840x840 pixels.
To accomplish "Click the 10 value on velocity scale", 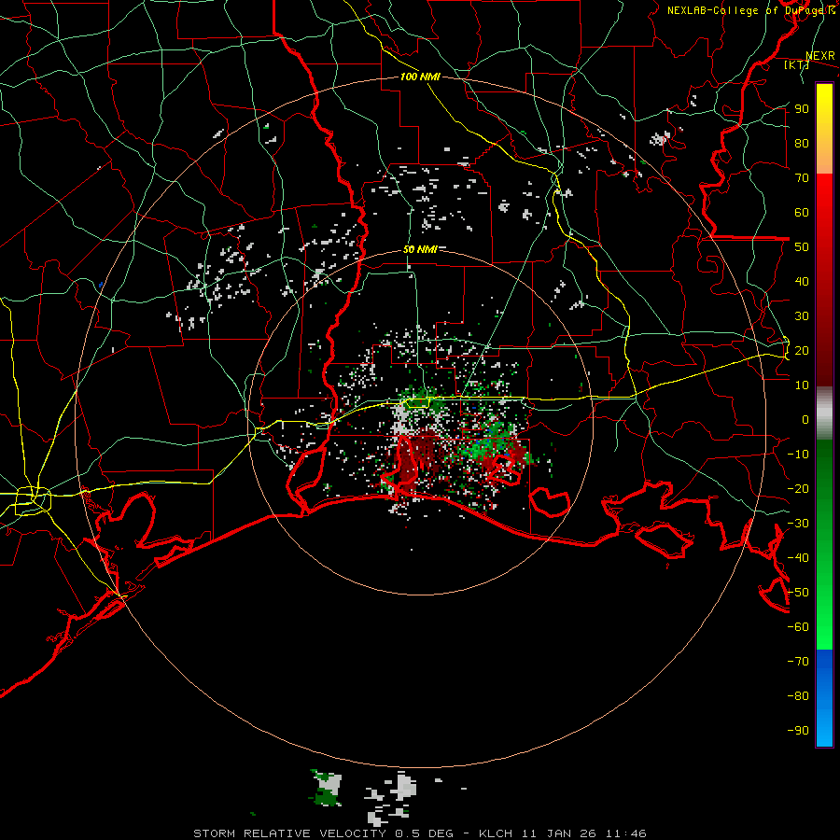I will pyautogui.click(x=802, y=385).
